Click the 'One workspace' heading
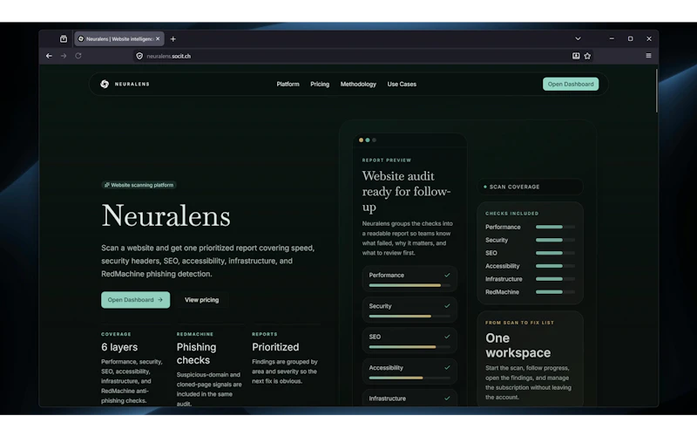The height and width of the screenshot is (436, 697). (x=518, y=345)
